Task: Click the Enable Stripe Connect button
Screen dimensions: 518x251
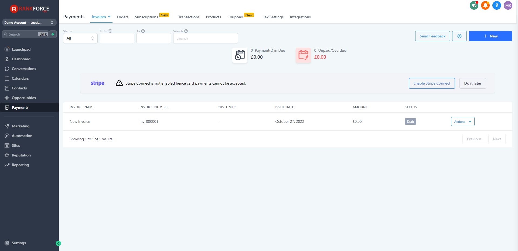Action: pyautogui.click(x=432, y=83)
